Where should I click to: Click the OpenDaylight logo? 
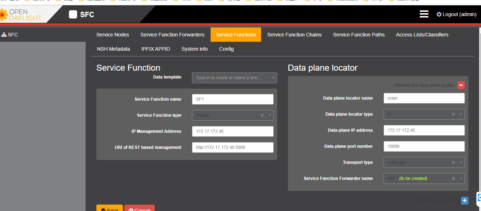[21, 14]
